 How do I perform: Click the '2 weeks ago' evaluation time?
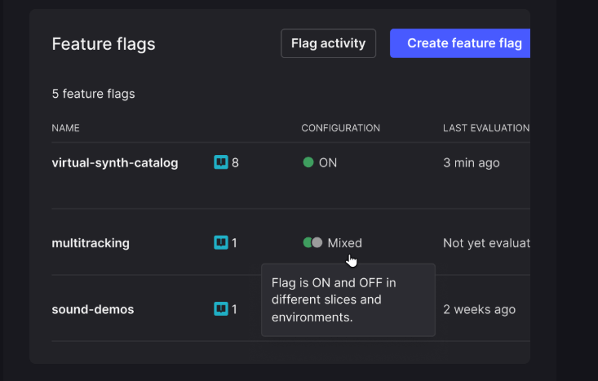(x=479, y=309)
